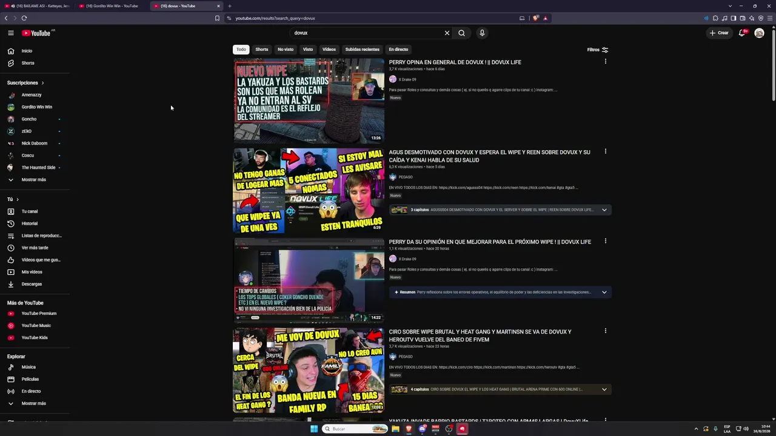Viewport: 776px width, 436px height.
Task: Open Ver más tarde in the sidebar
Action: point(35,248)
